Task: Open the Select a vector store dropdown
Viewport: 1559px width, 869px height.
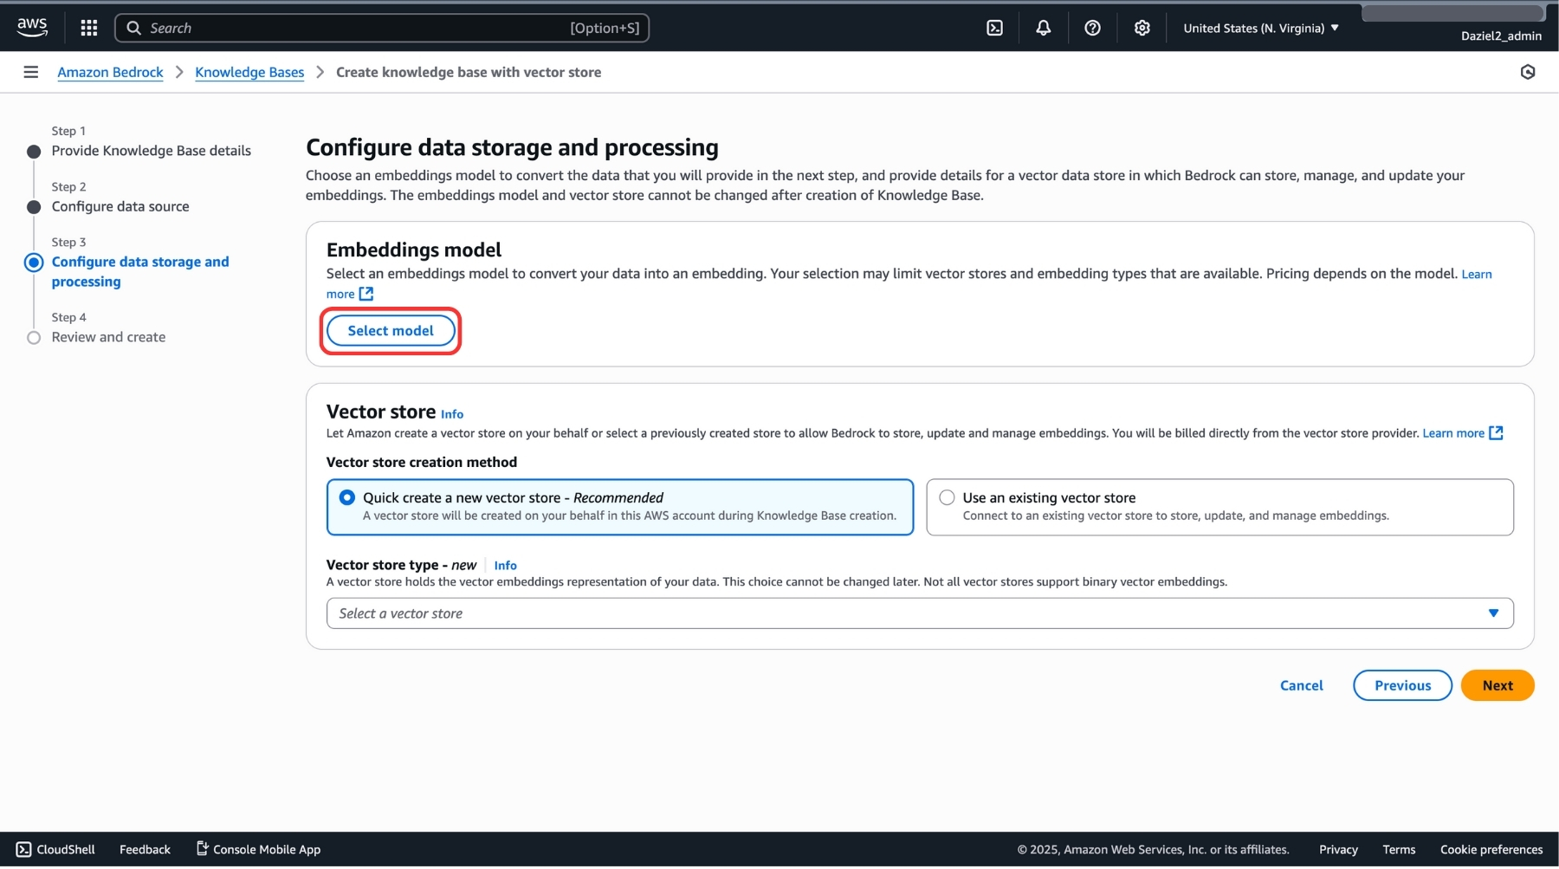Action: coord(920,613)
